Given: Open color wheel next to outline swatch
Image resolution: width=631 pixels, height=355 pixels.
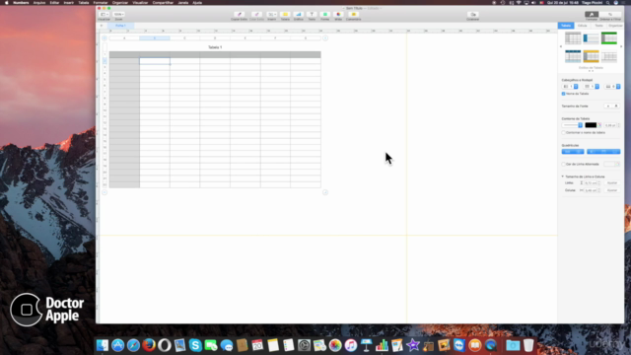Looking at the screenshot, I should pos(599,125).
